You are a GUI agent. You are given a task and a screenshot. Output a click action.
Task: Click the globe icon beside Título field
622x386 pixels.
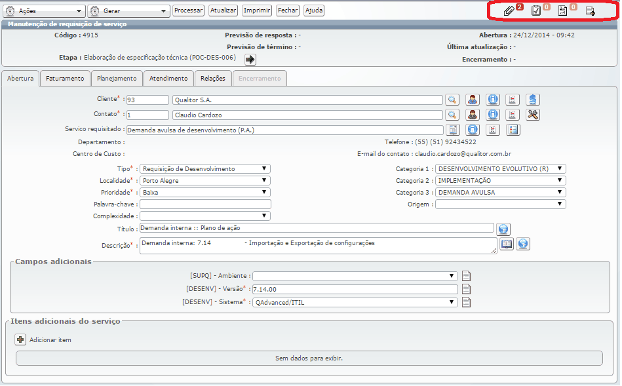tap(503, 229)
